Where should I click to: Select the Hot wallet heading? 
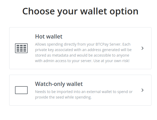pos(49,36)
